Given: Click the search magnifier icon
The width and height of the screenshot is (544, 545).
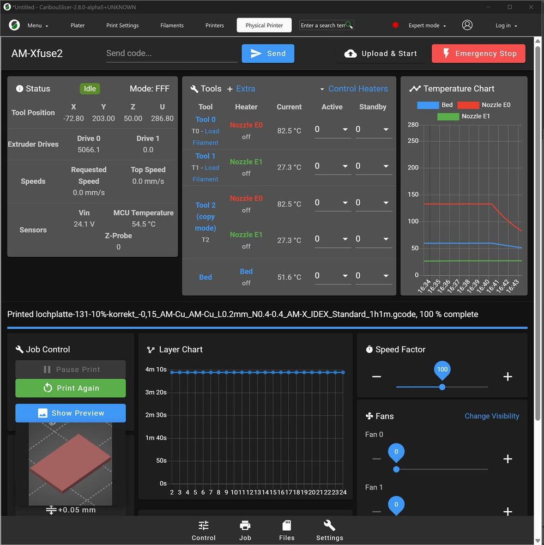Looking at the screenshot, I should tap(349, 25).
